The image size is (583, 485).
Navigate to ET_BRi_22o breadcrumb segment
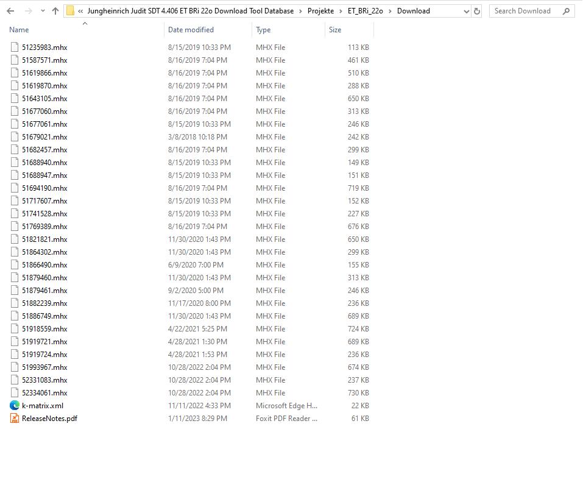click(x=365, y=11)
